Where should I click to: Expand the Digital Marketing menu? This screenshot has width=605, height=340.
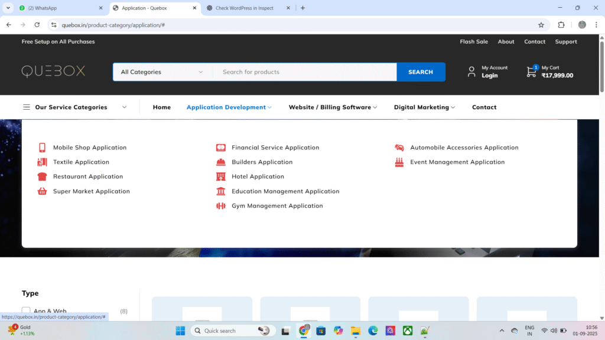(x=424, y=107)
